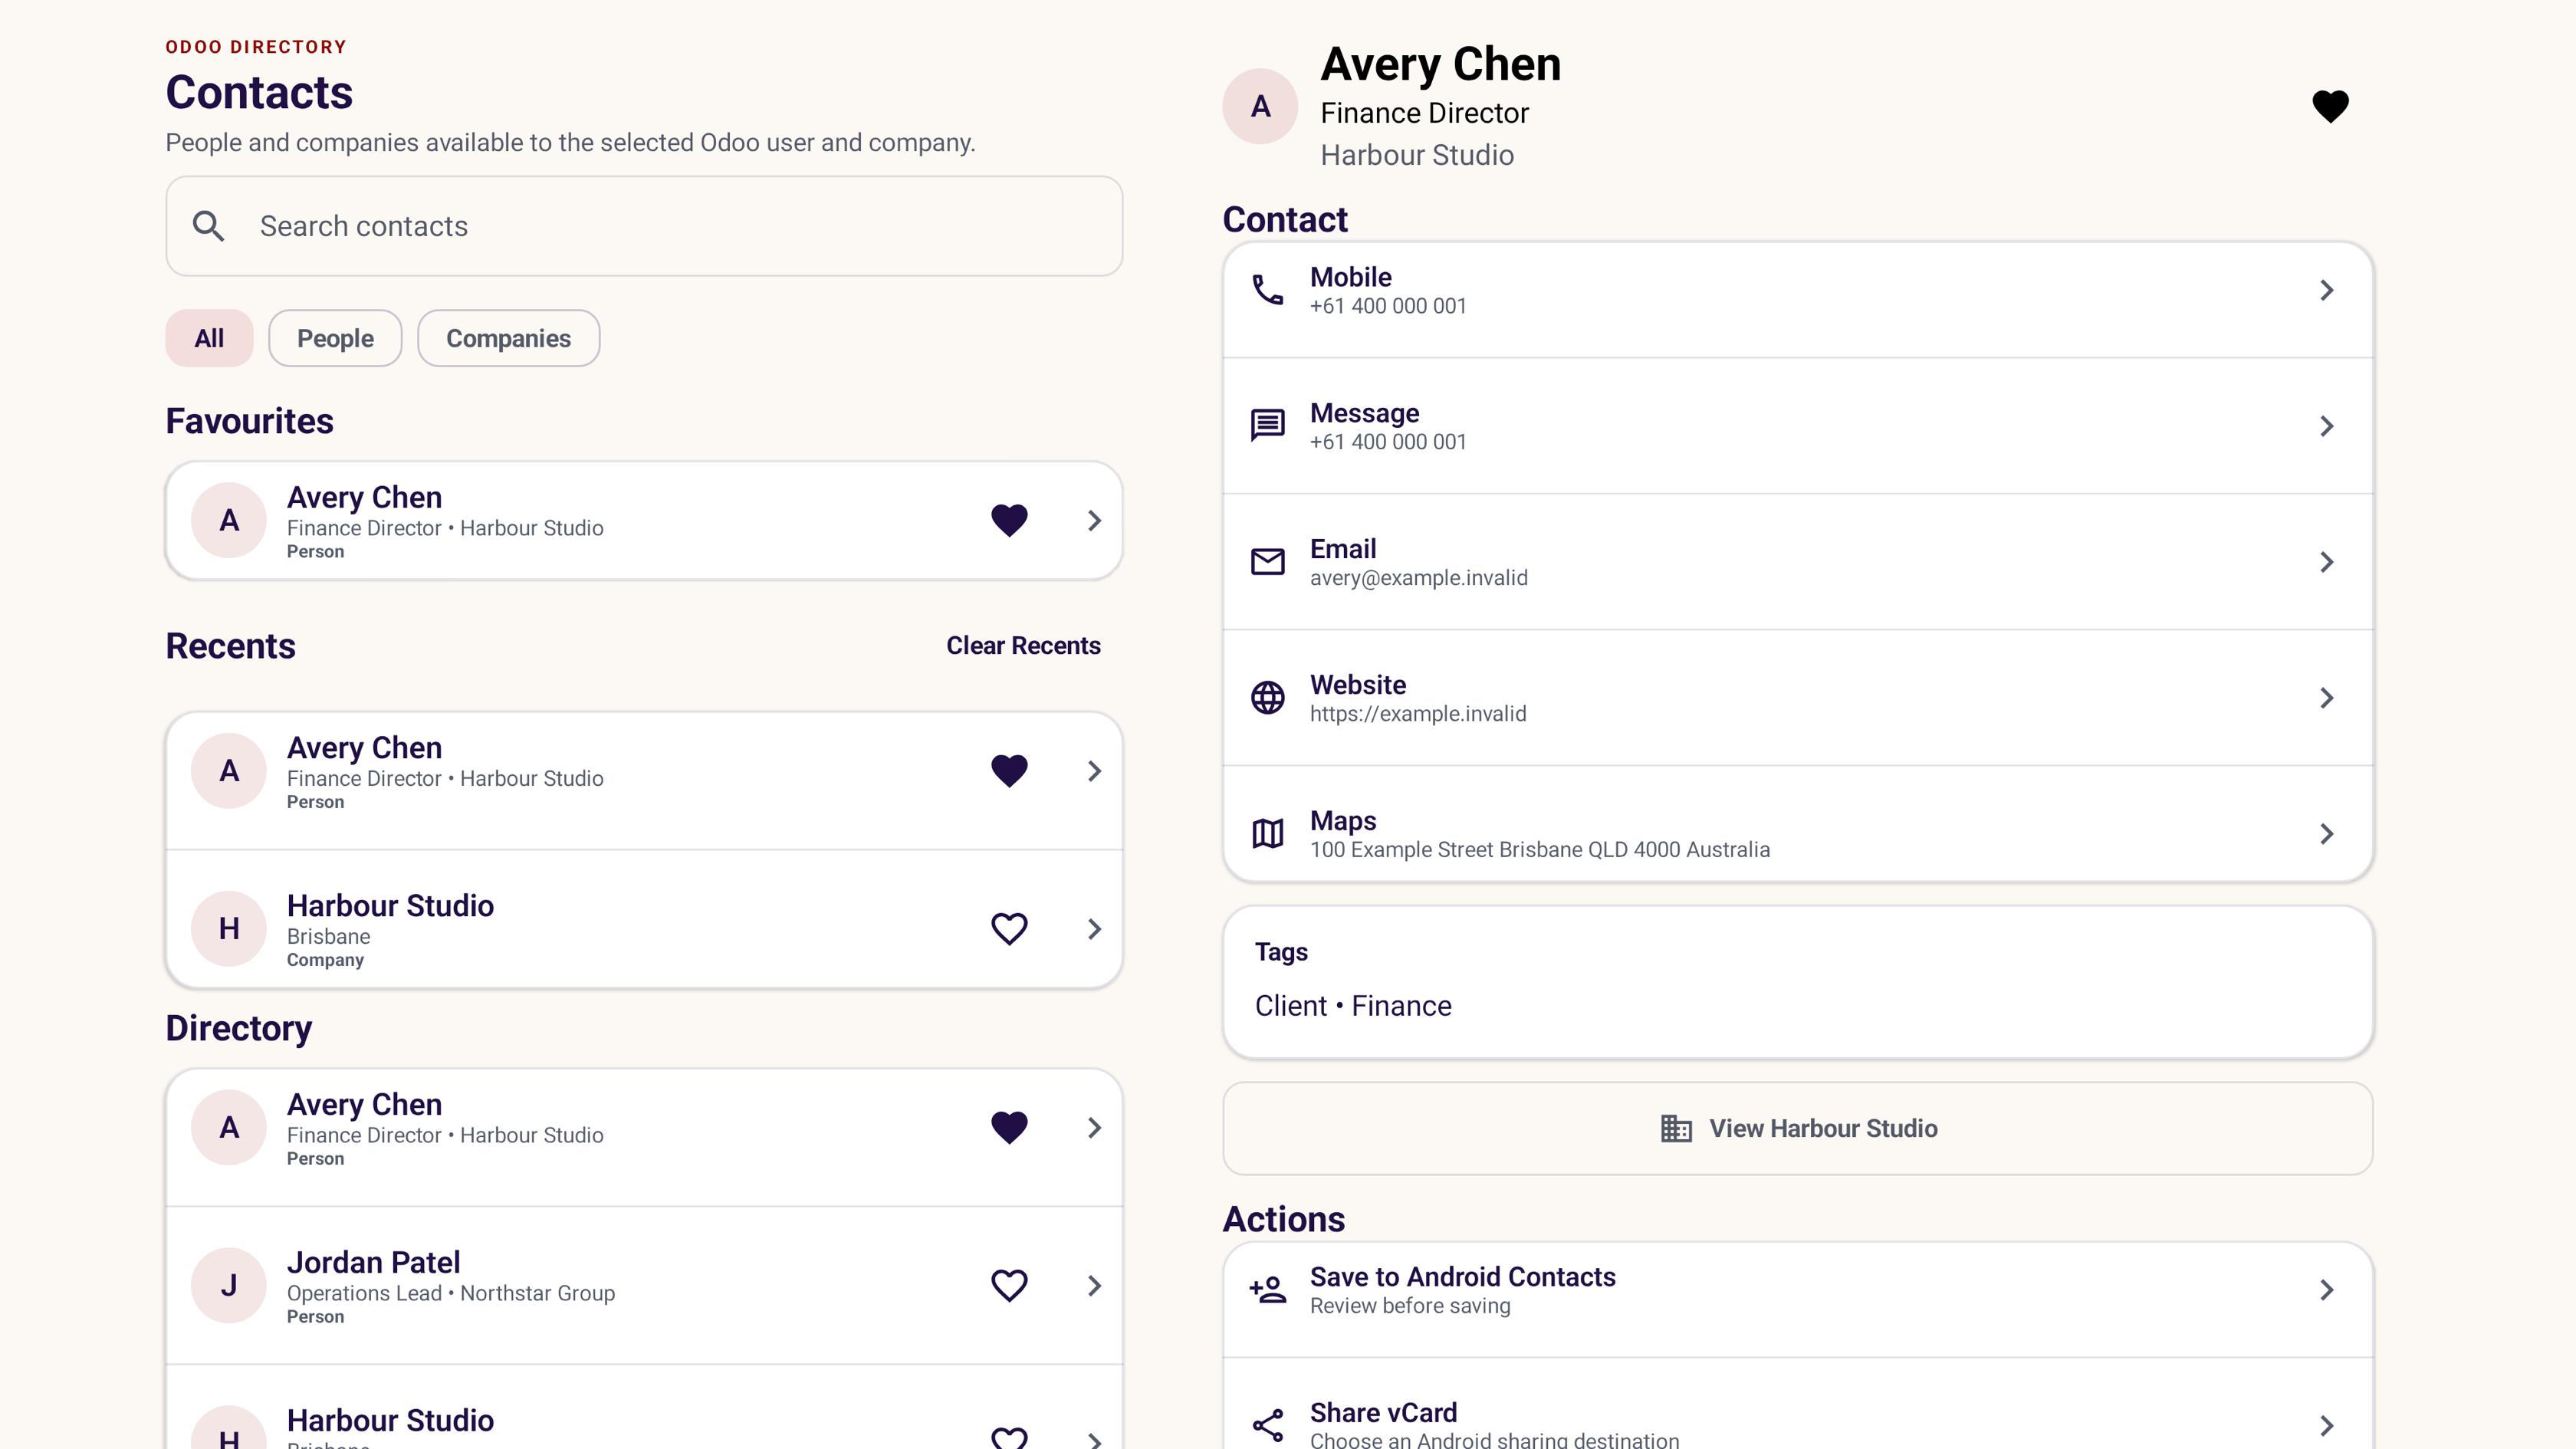This screenshot has height=1449, width=2576.
Task: Unfavourite Avery Chen via the header heart
Action: pyautogui.click(x=2330, y=106)
